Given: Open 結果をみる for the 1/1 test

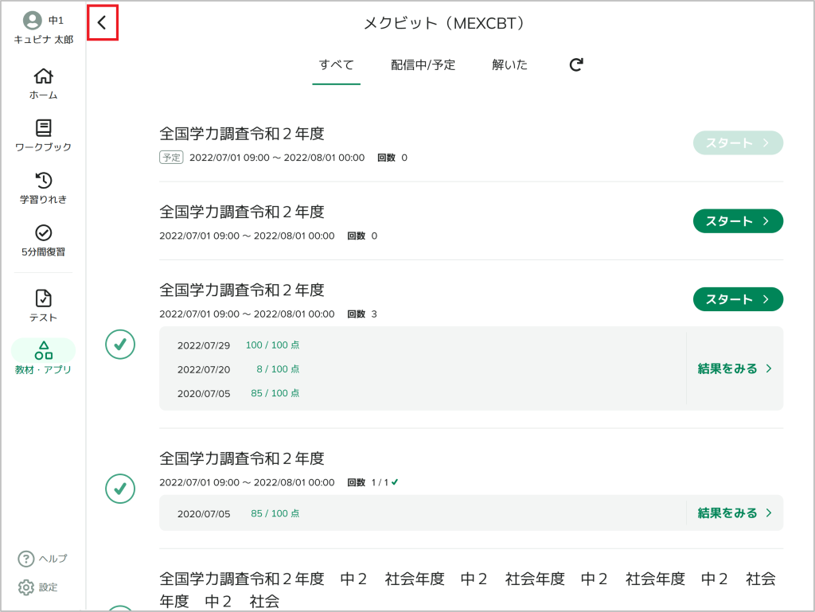Looking at the screenshot, I should coord(735,513).
